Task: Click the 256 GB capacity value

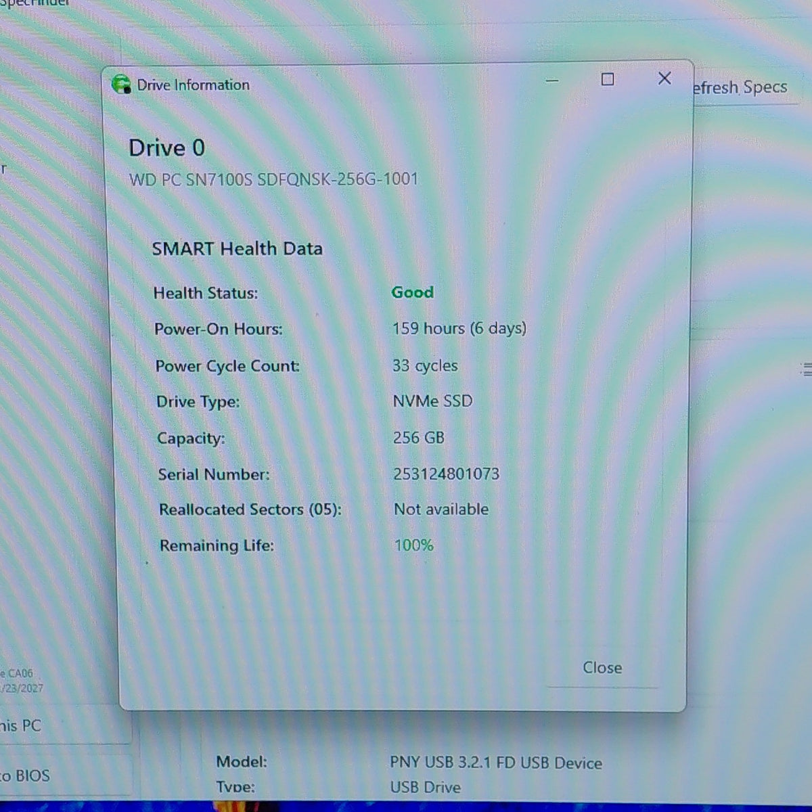Action: click(419, 438)
